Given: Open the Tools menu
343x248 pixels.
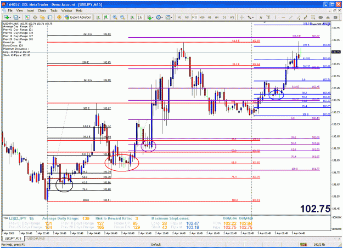Looking at the screenshot, I should coord(54,10).
